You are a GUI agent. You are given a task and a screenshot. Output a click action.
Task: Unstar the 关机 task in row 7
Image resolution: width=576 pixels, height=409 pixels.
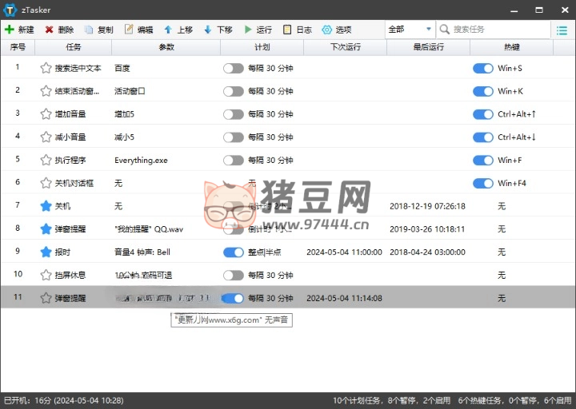(46, 206)
